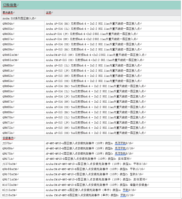Click the AP-MNT-MP10-D 实体面材 description for Q9G71A
Image resolution: width=182 pixels, height=199 pixels.
(x=88, y=159)
